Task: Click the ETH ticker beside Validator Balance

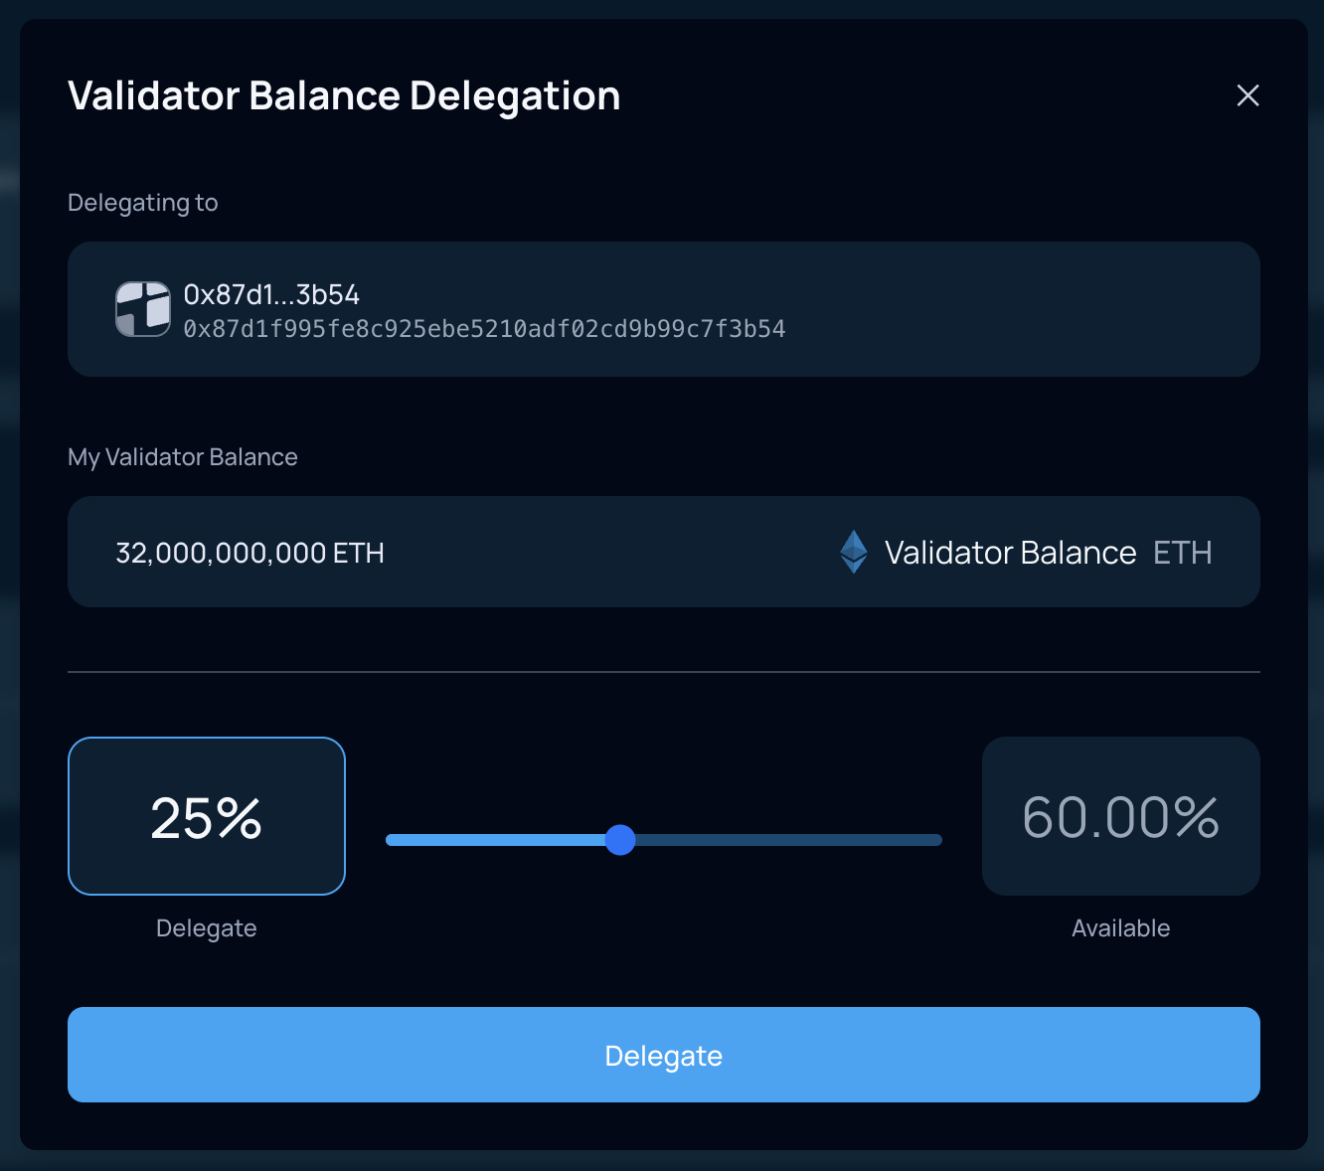Action: (1183, 553)
